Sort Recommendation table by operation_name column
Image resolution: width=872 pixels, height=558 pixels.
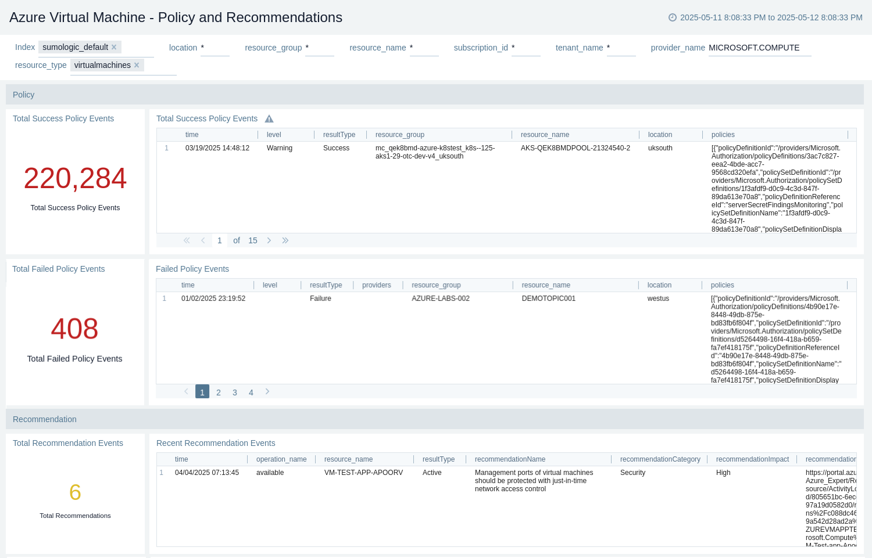tap(281, 459)
